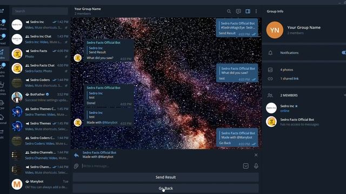The image size is (346, 194).
Task: Click the 2 MEMBERS people icon
Action: [x=270, y=95]
